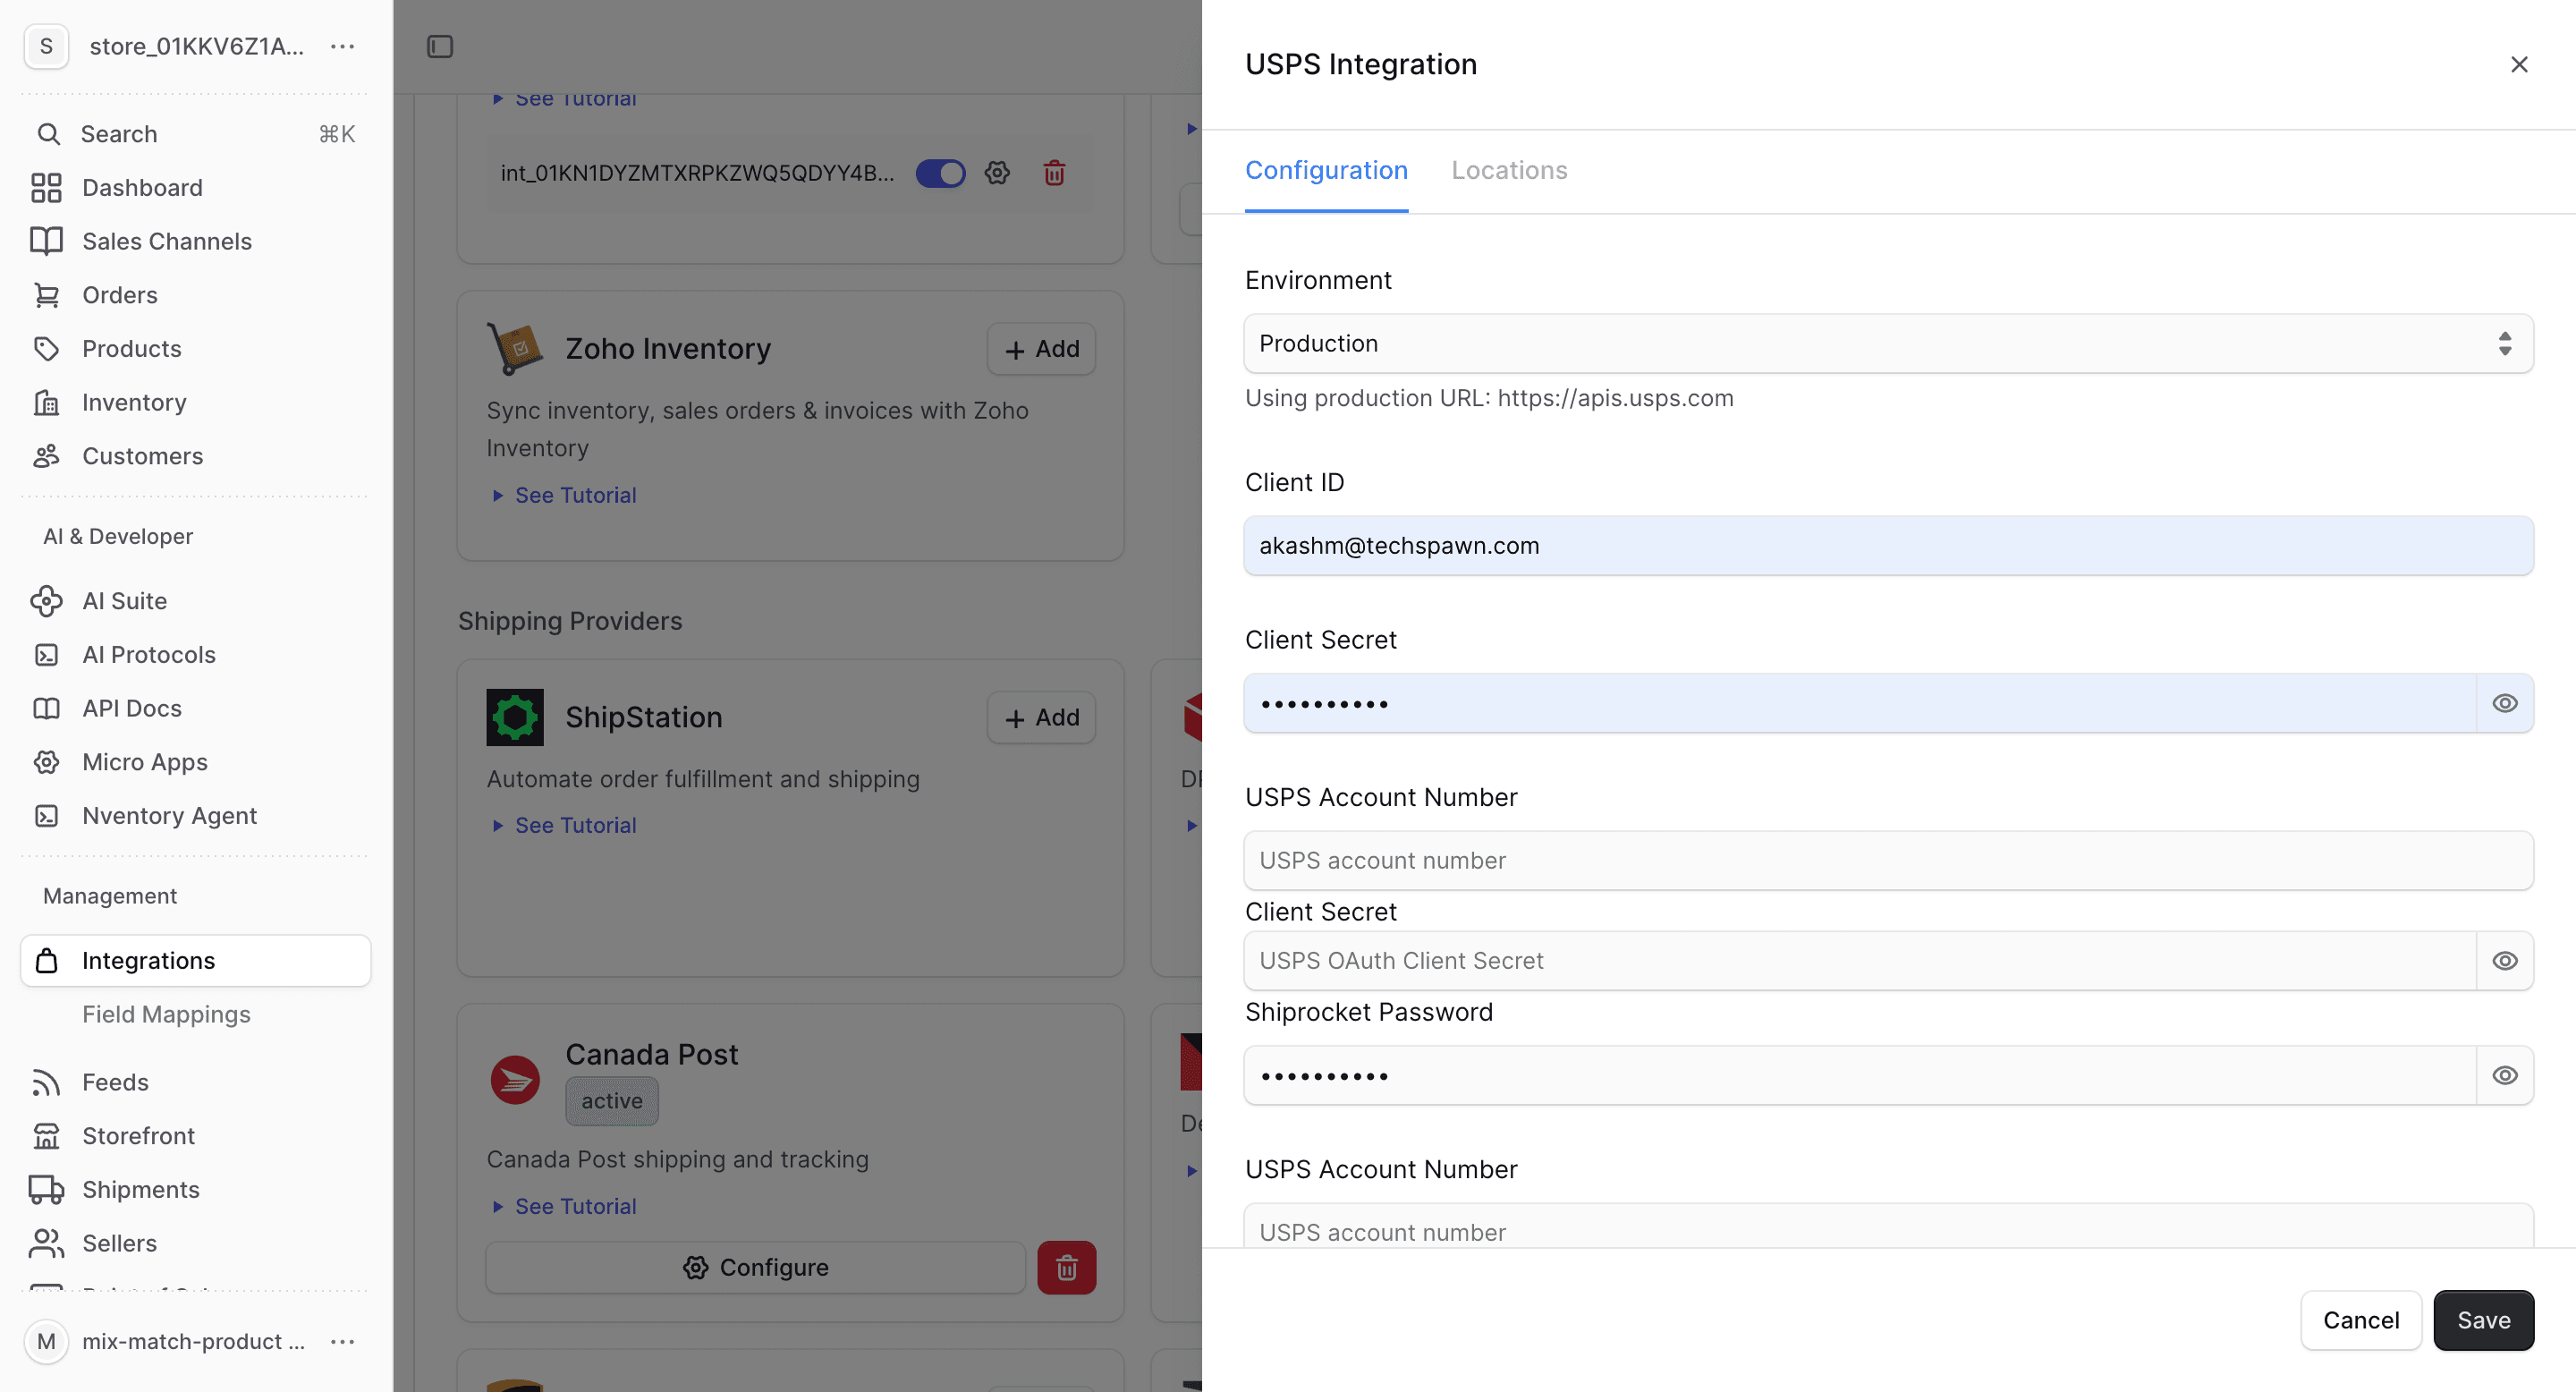Go to Sales Channels

[196, 241]
